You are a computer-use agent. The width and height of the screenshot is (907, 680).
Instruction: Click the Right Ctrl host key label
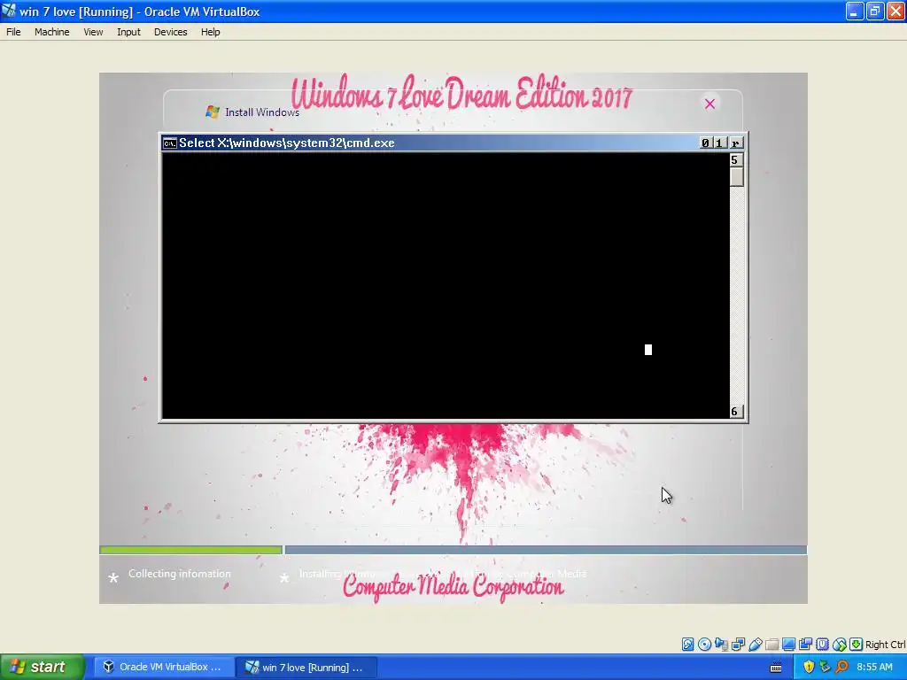[x=885, y=645]
